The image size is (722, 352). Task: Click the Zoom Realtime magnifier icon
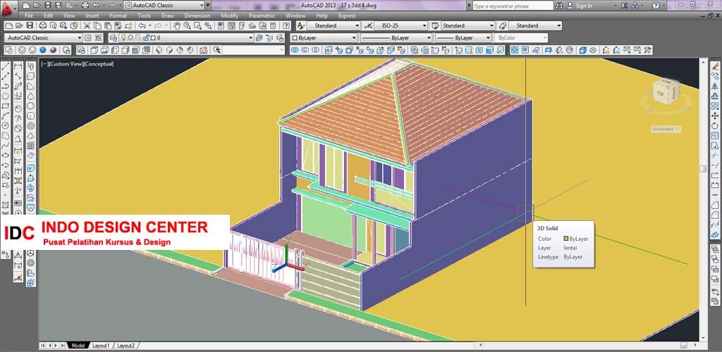[188, 26]
